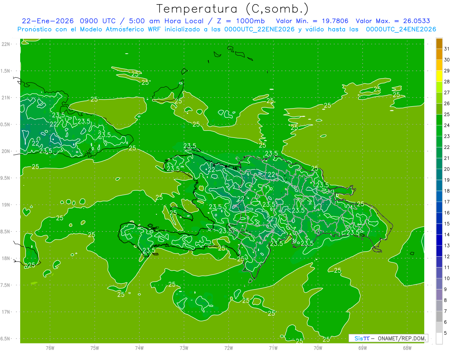This screenshot has width=457, height=353.
Task: Click the "0.5N" latitude axis label
Action: click(x=5, y=125)
